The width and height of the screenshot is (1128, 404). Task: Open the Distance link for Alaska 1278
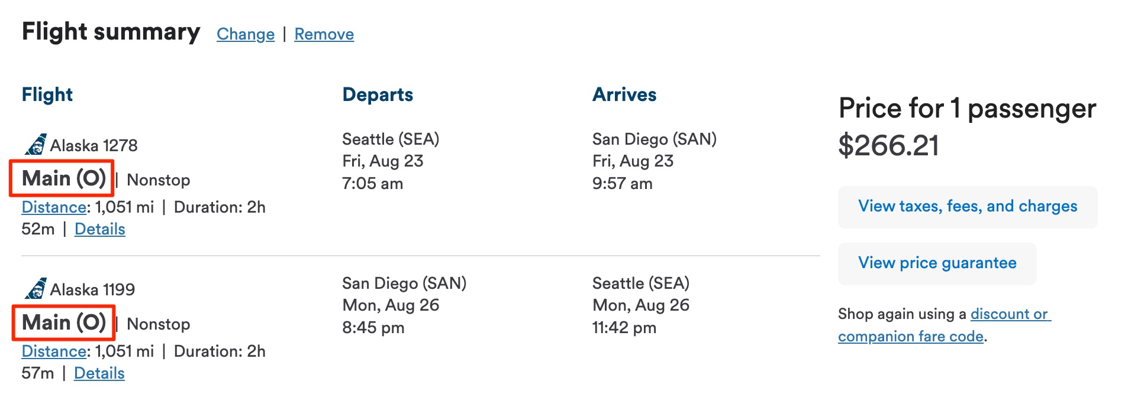[54, 207]
